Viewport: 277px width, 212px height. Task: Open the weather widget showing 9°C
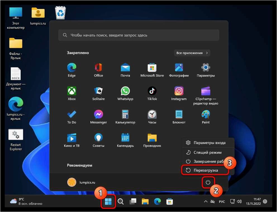[26, 201]
